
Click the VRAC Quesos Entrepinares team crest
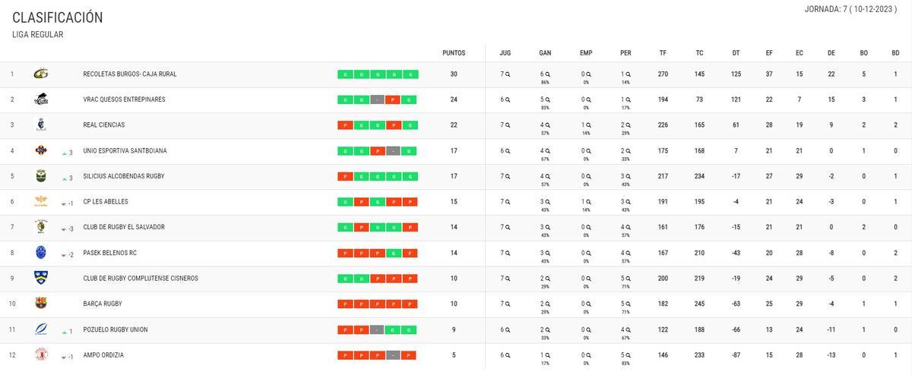41,99
